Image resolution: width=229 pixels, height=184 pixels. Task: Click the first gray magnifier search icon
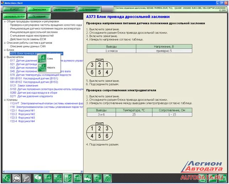(x=16, y=178)
